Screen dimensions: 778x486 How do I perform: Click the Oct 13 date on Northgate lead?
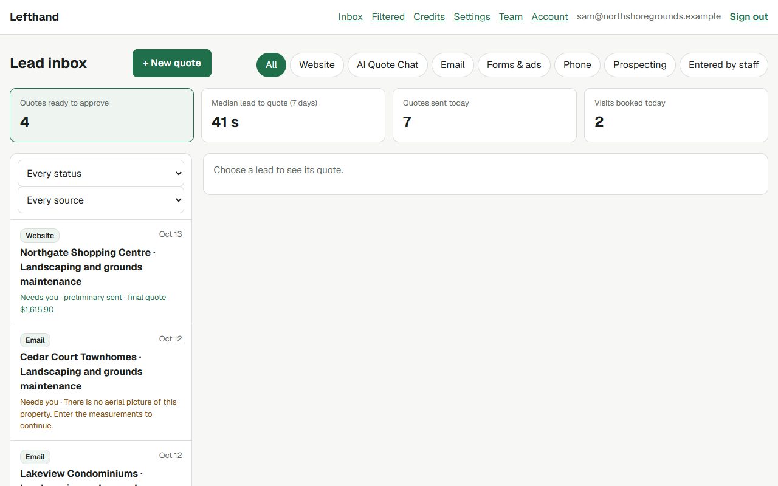coord(171,234)
